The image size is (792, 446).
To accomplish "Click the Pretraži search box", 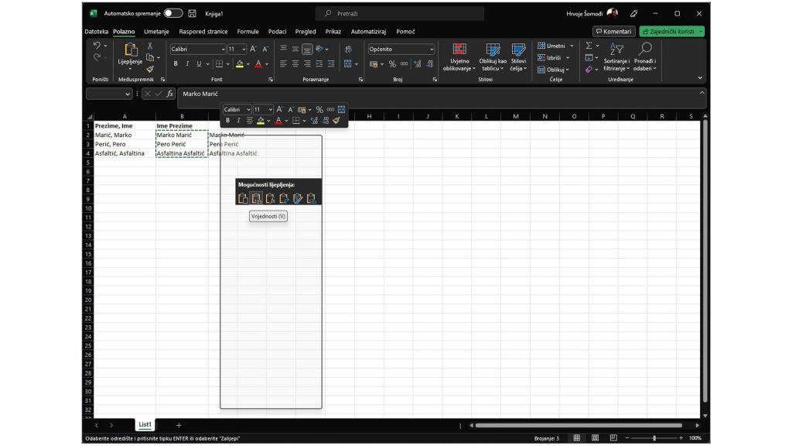I will tap(400, 13).
